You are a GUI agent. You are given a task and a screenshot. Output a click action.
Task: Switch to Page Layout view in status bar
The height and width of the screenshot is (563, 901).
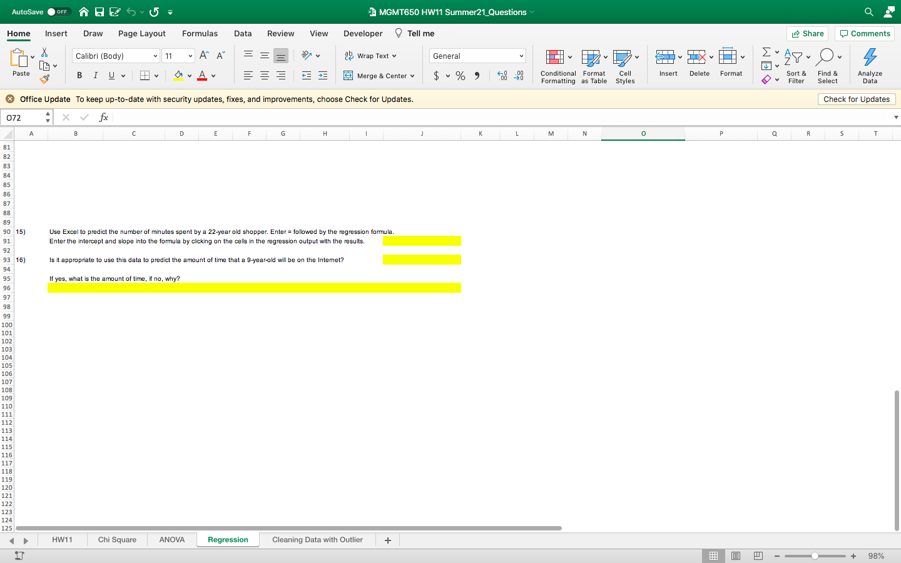(736, 556)
